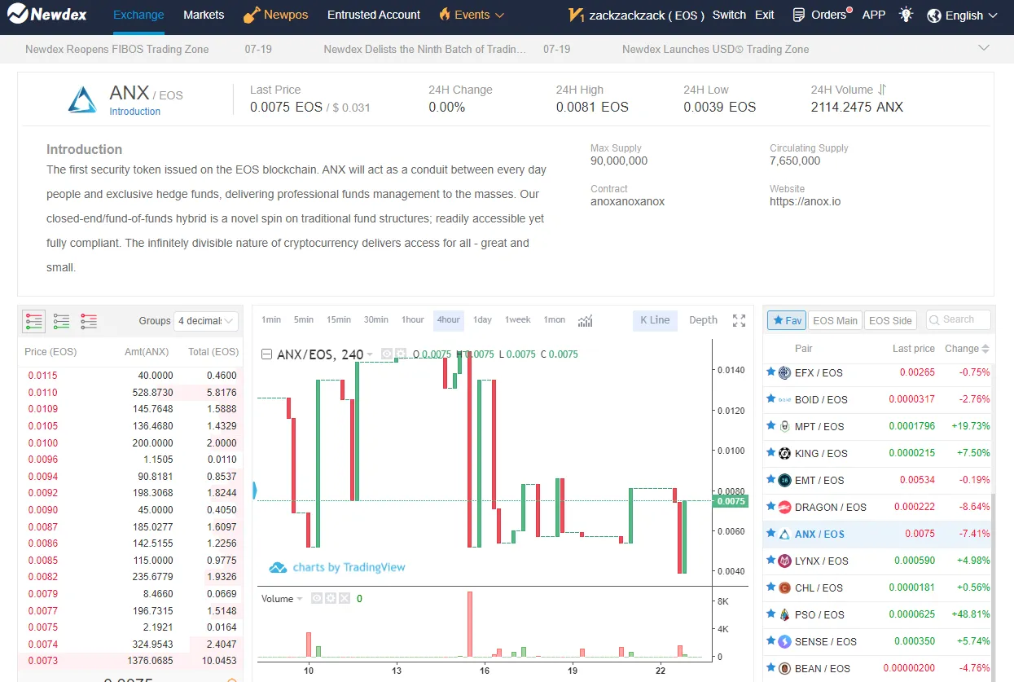This screenshot has height=682, width=1014.
Task: Open ANX/EOS series settings gear
Action: click(401, 354)
